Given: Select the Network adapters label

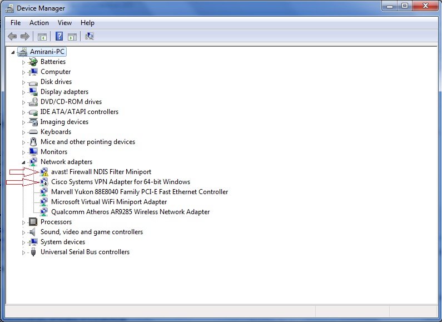Looking at the screenshot, I should (67, 162).
